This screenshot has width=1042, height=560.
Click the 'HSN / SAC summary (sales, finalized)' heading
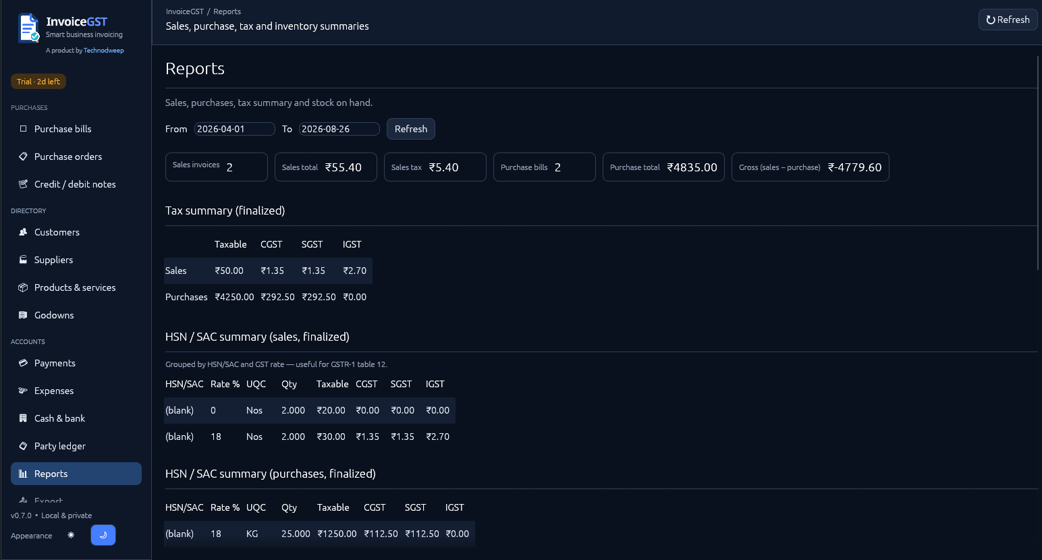click(257, 337)
